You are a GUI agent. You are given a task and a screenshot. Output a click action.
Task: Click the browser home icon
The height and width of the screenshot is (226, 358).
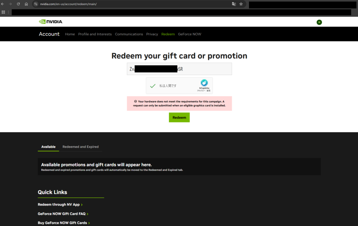pos(26,4)
